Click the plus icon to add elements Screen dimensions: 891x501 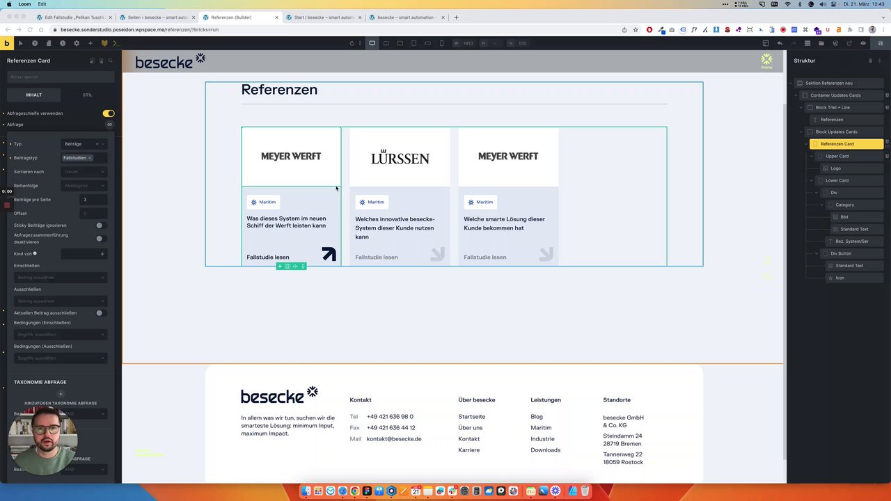pyautogui.click(x=90, y=43)
